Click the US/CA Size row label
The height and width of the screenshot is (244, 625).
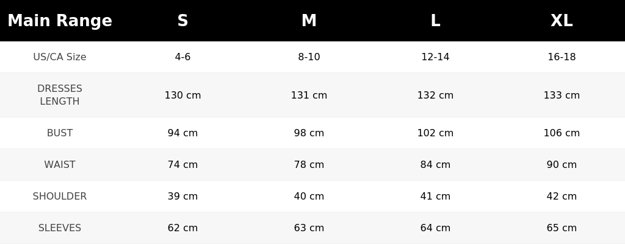[60, 57]
